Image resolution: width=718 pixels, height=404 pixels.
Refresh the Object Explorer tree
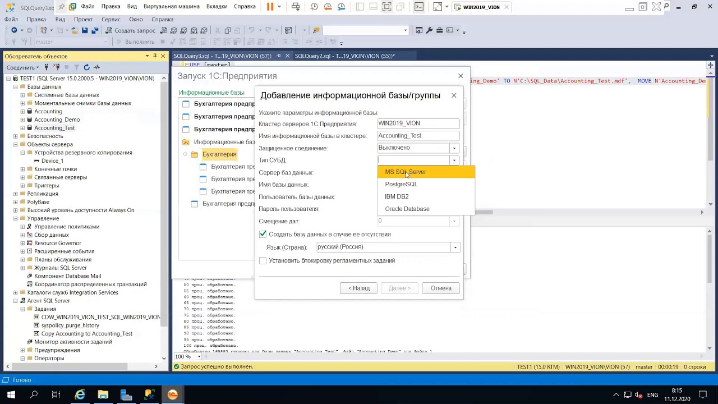click(x=87, y=67)
